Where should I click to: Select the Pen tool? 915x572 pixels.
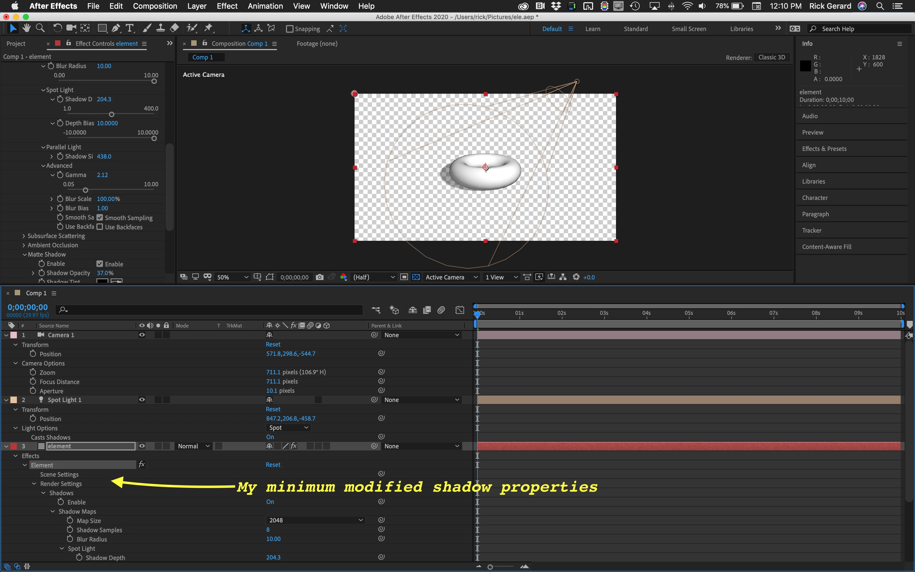pyautogui.click(x=116, y=28)
